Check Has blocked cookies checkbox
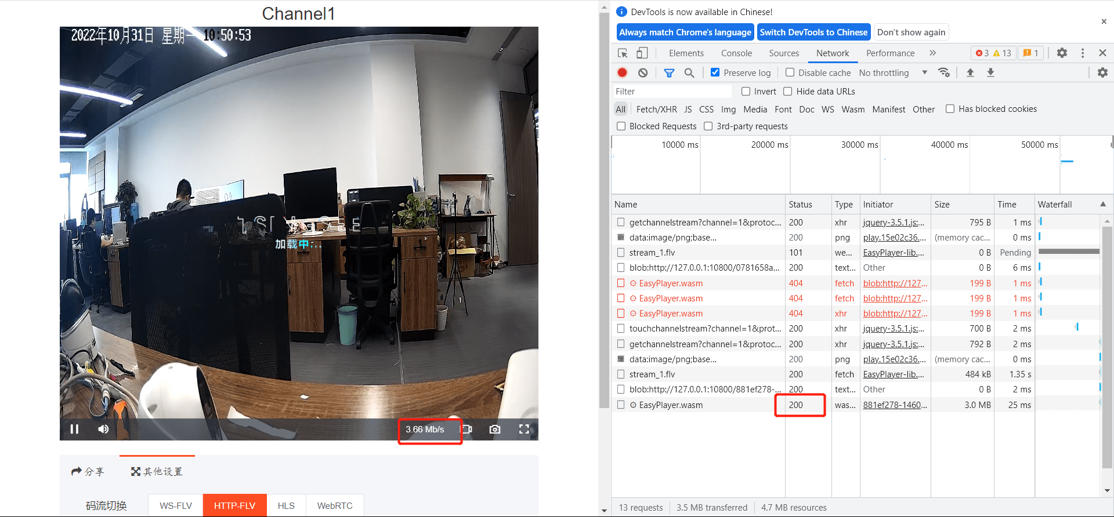 click(x=950, y=109)
